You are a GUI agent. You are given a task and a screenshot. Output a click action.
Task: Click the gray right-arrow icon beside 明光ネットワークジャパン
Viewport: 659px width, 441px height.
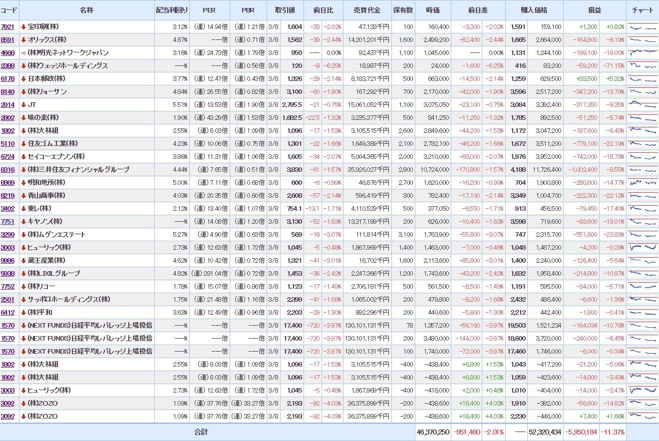[23, 53]
